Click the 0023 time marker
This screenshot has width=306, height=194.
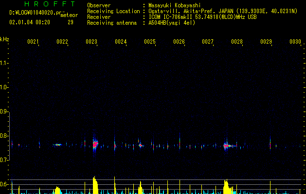point(91,42)
